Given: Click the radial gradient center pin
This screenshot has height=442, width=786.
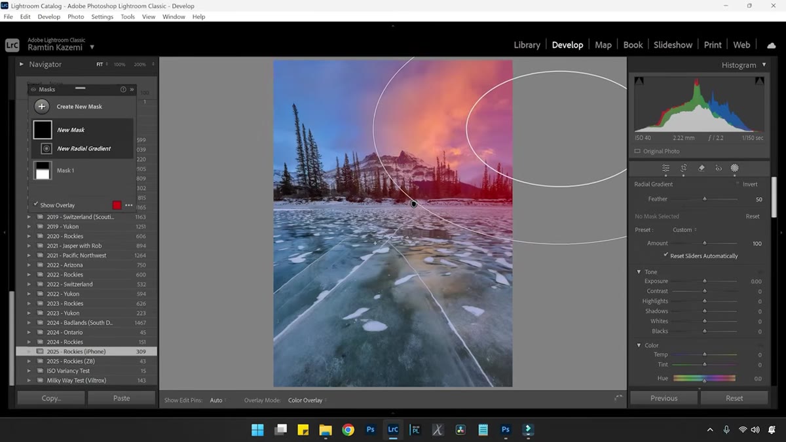Looking at the screenshot, I should pos(414,204).
